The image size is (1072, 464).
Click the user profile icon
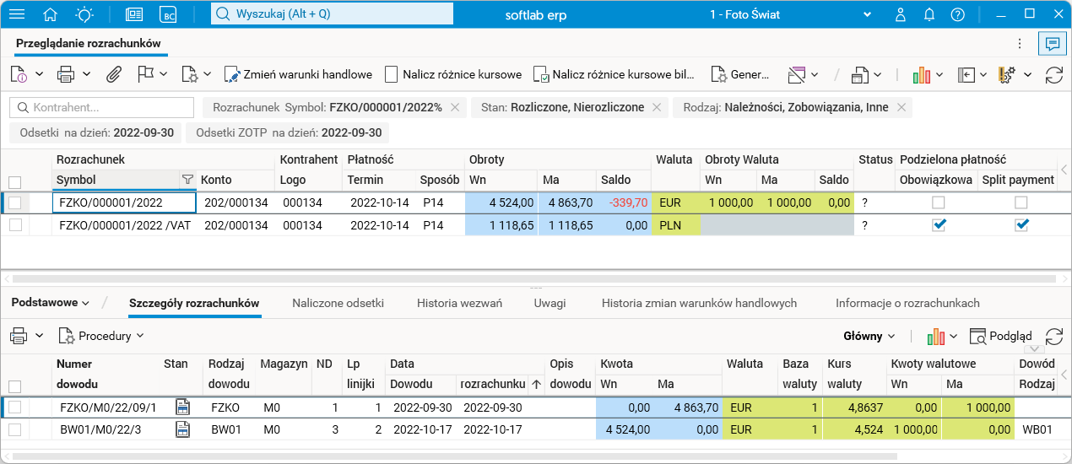(901, 14)
